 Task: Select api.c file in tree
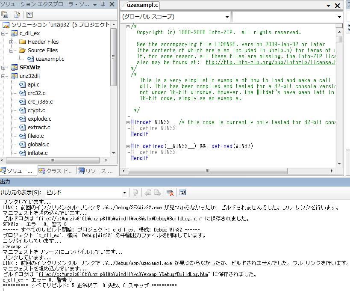[x=33, y=85]
